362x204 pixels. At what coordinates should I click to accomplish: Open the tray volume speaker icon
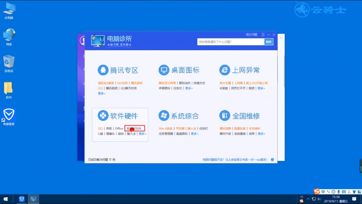coord(319,199)
